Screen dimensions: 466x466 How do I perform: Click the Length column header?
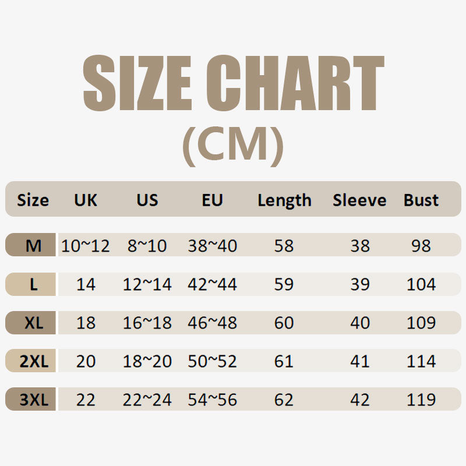point(284,200)
